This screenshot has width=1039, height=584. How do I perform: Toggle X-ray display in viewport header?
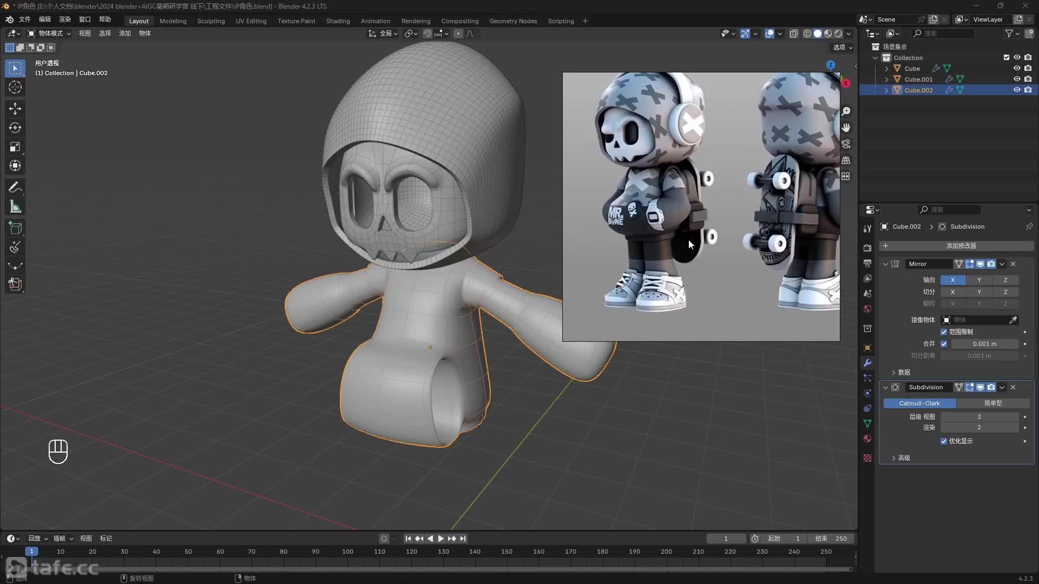coord(793,34)
